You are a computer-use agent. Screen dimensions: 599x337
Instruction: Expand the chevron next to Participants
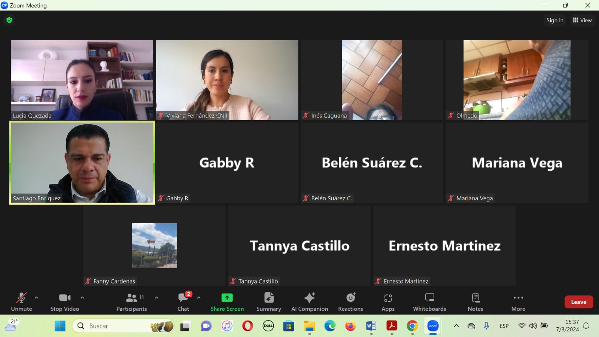pyautogui.click(x=156, y=298)
